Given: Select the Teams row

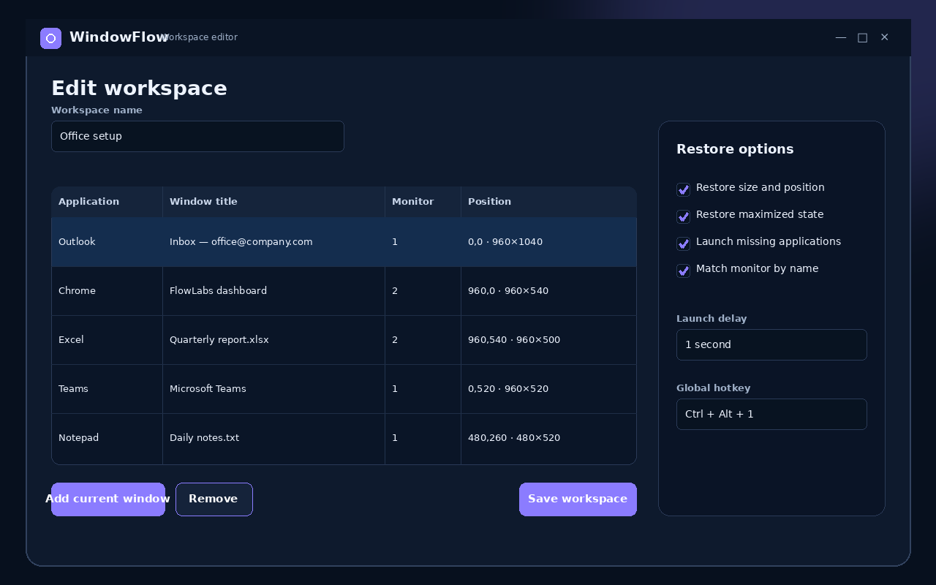Looking at the screenshot, I should (x=344, y=389).
